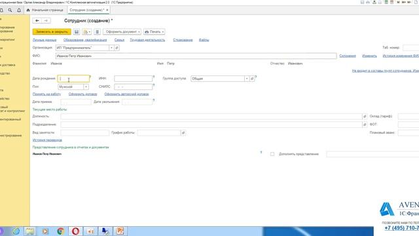This screenshot has width=419, height=236.
Task: Click the Дата увольнения field
Action: [x=137, y=102]
